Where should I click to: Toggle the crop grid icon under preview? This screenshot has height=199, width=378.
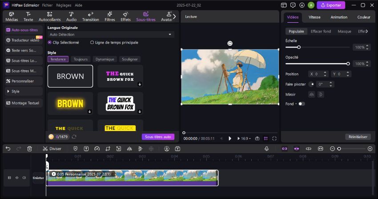pyautogui.click(x=265, y=139)
